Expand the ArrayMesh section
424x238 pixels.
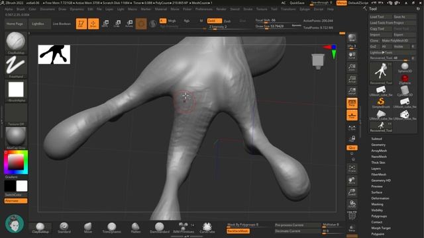379,151
